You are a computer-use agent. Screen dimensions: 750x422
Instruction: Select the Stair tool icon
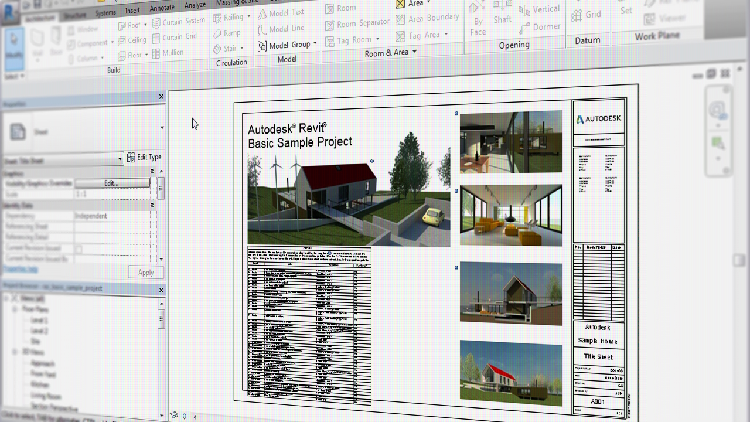217,49
